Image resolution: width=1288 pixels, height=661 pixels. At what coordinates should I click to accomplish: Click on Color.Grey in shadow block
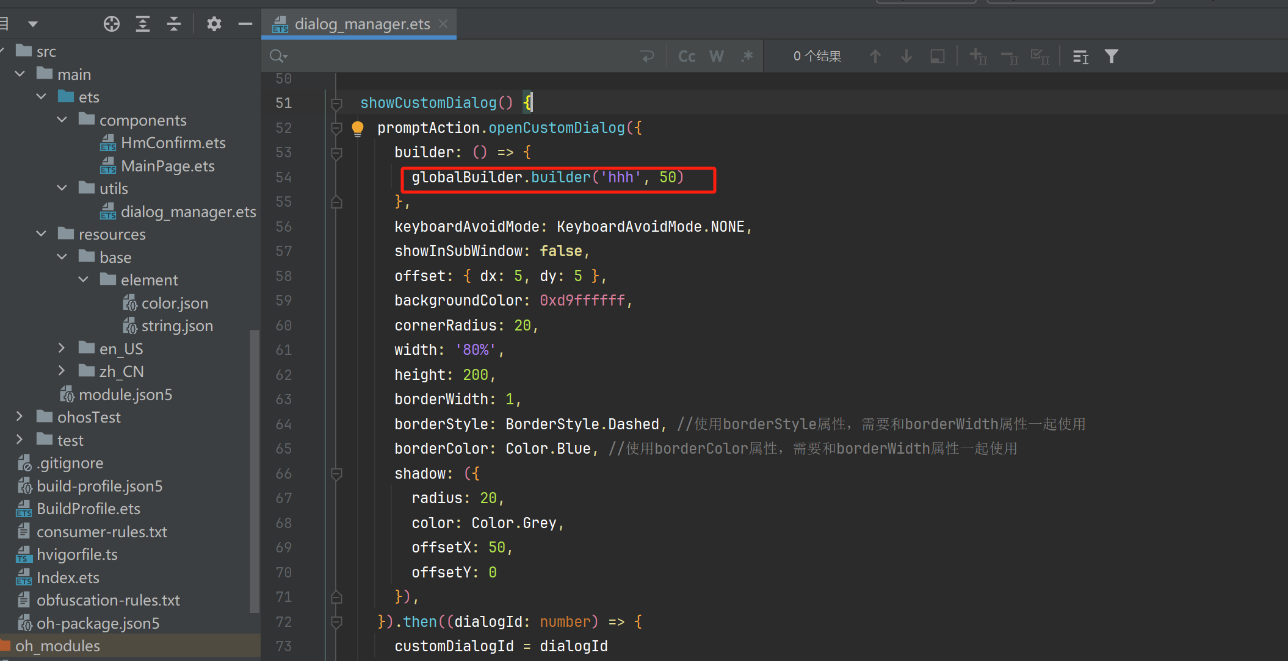(x=514, y=523)
